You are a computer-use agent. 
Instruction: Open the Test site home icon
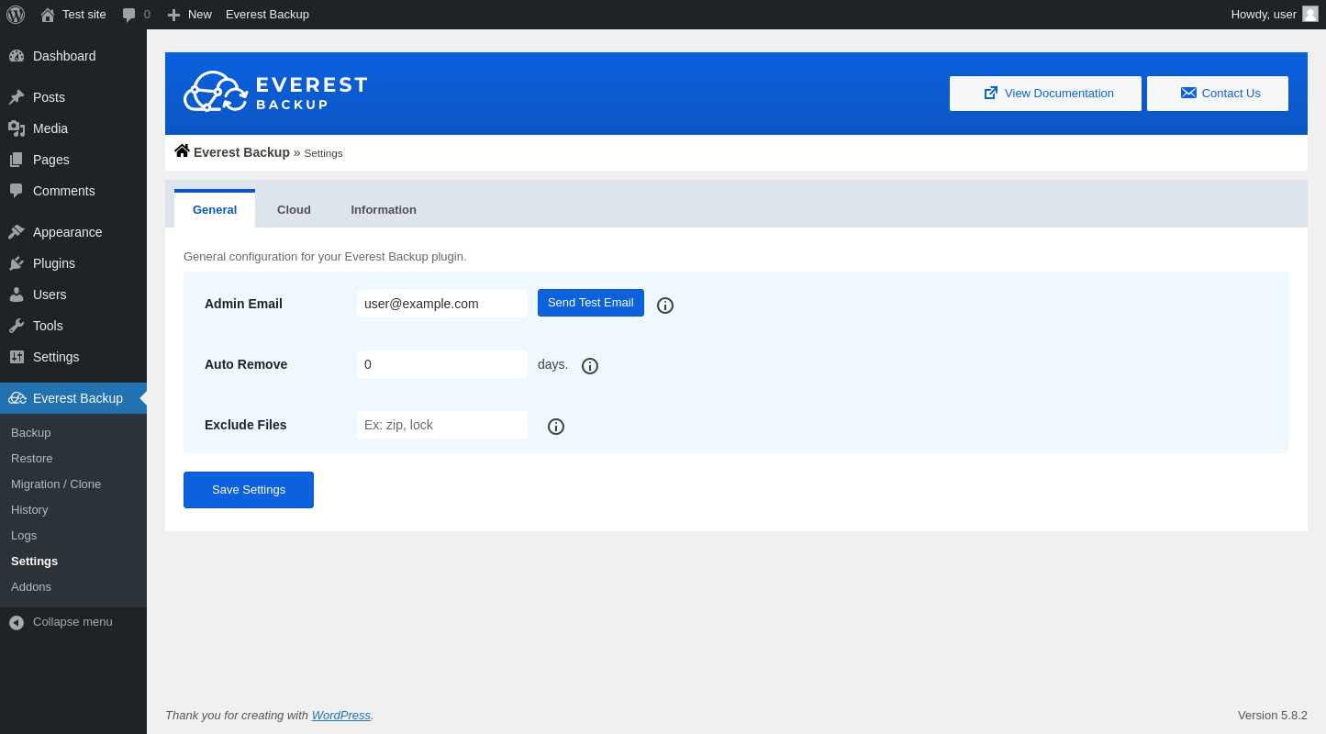tap(48, 15)
